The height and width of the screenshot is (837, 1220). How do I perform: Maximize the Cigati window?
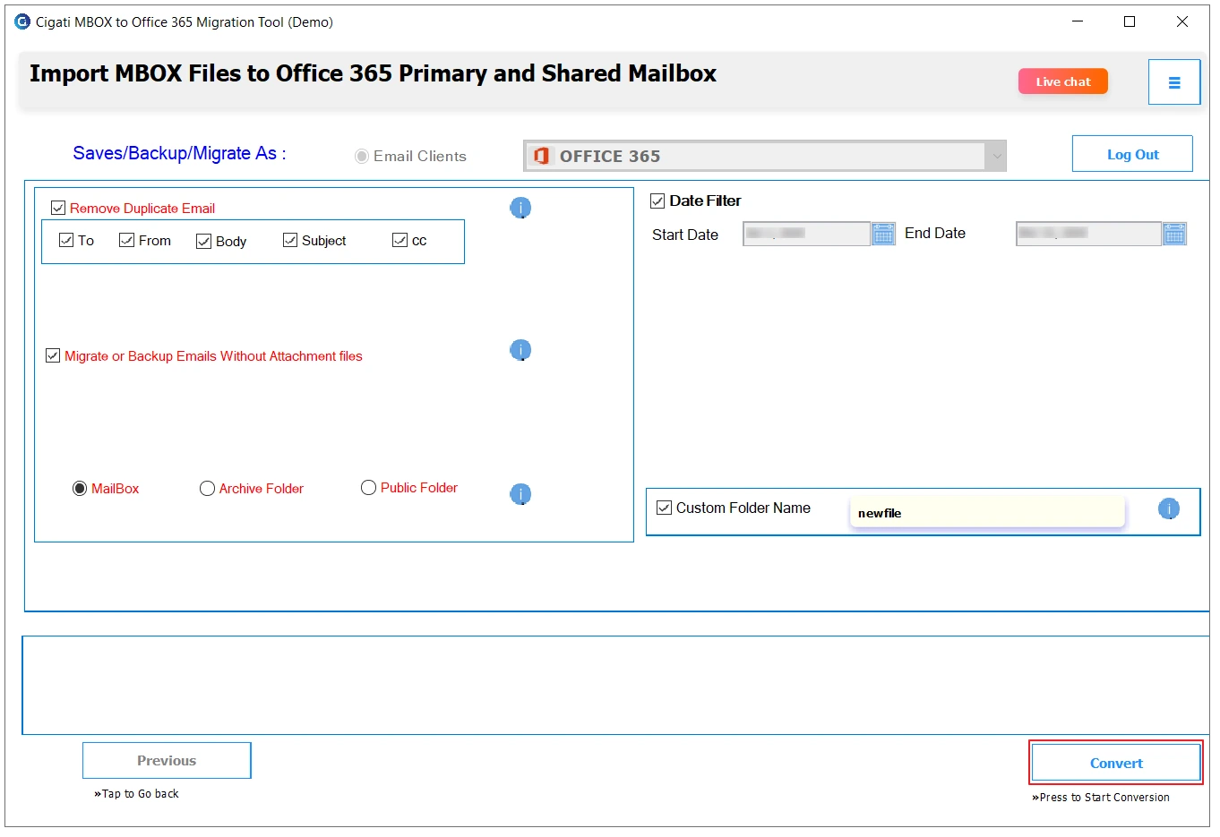click(x=1130, y=21)
